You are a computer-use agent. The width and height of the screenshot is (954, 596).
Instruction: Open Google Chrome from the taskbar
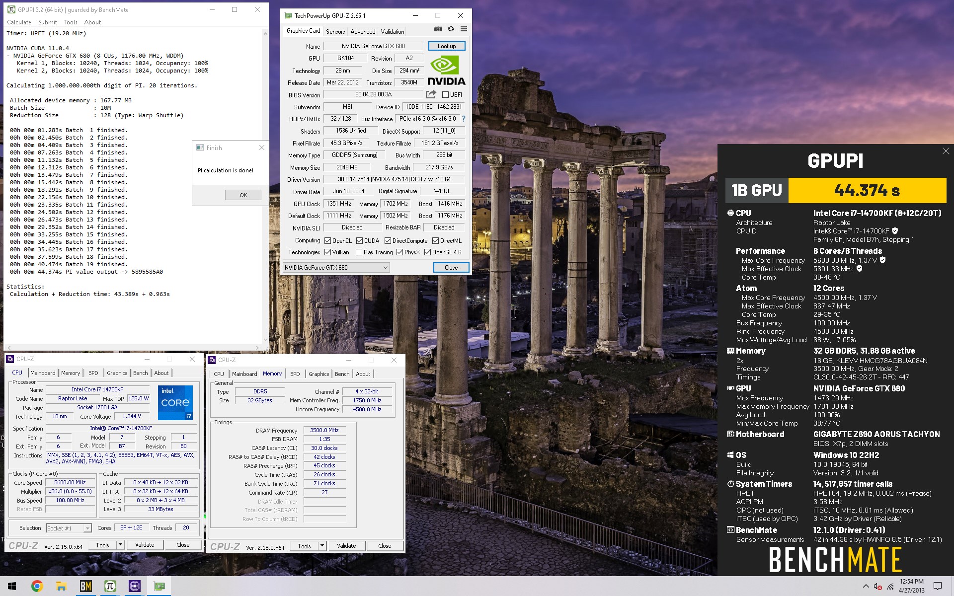point(37,586)
